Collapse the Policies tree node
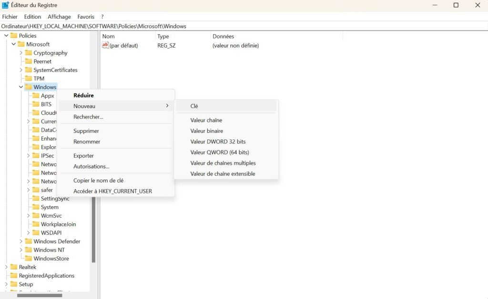This screenshot has height=299, width=488. coord(6,35)
